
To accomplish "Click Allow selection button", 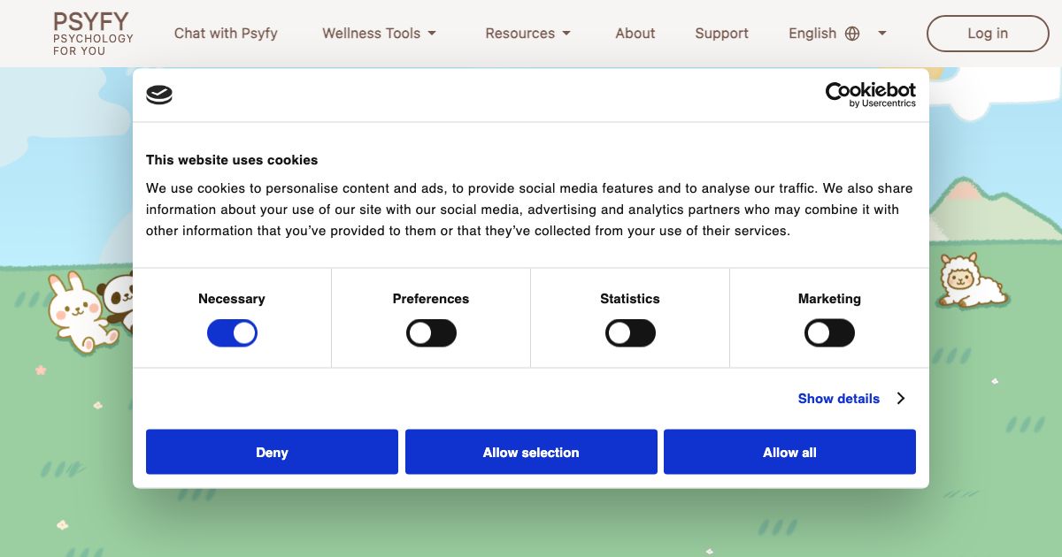I will coord(531,452).
